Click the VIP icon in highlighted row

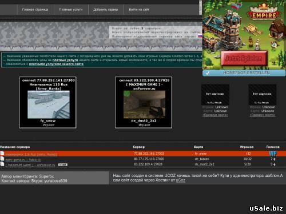273,154
